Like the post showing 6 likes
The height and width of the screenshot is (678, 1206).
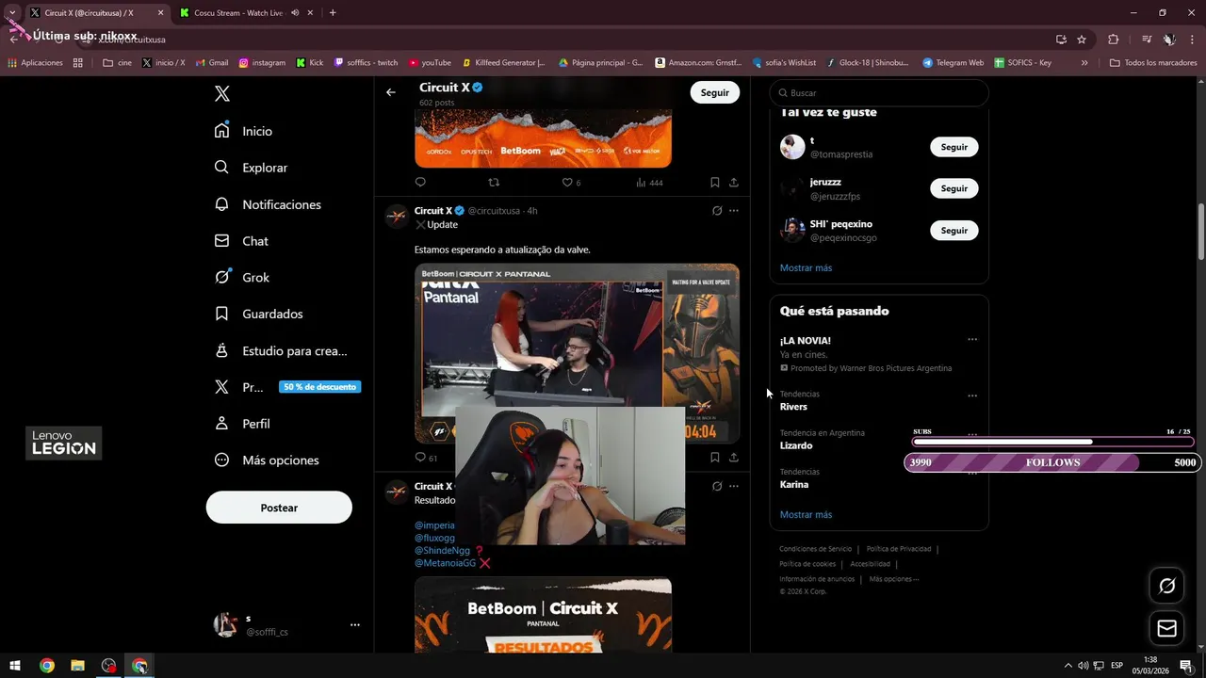click(x=571, y=183)
